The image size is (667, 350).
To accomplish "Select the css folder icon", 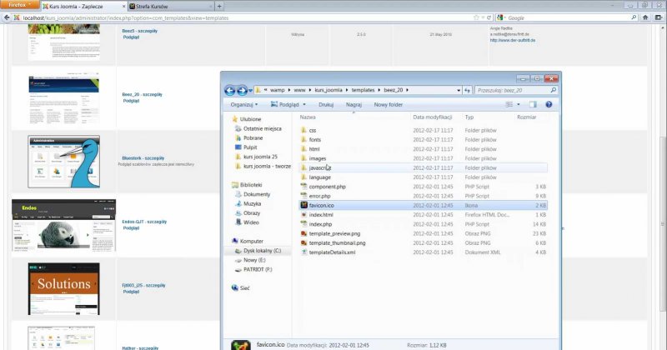I will 303,131.
